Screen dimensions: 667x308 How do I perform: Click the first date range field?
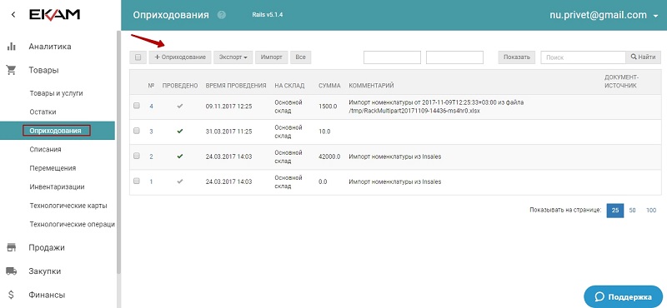(x=392, y=57)
